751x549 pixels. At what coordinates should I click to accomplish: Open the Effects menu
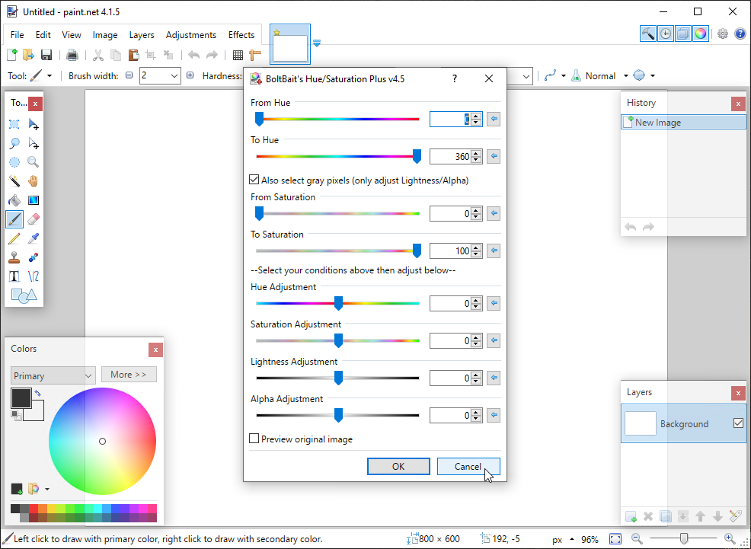(241, 35)
